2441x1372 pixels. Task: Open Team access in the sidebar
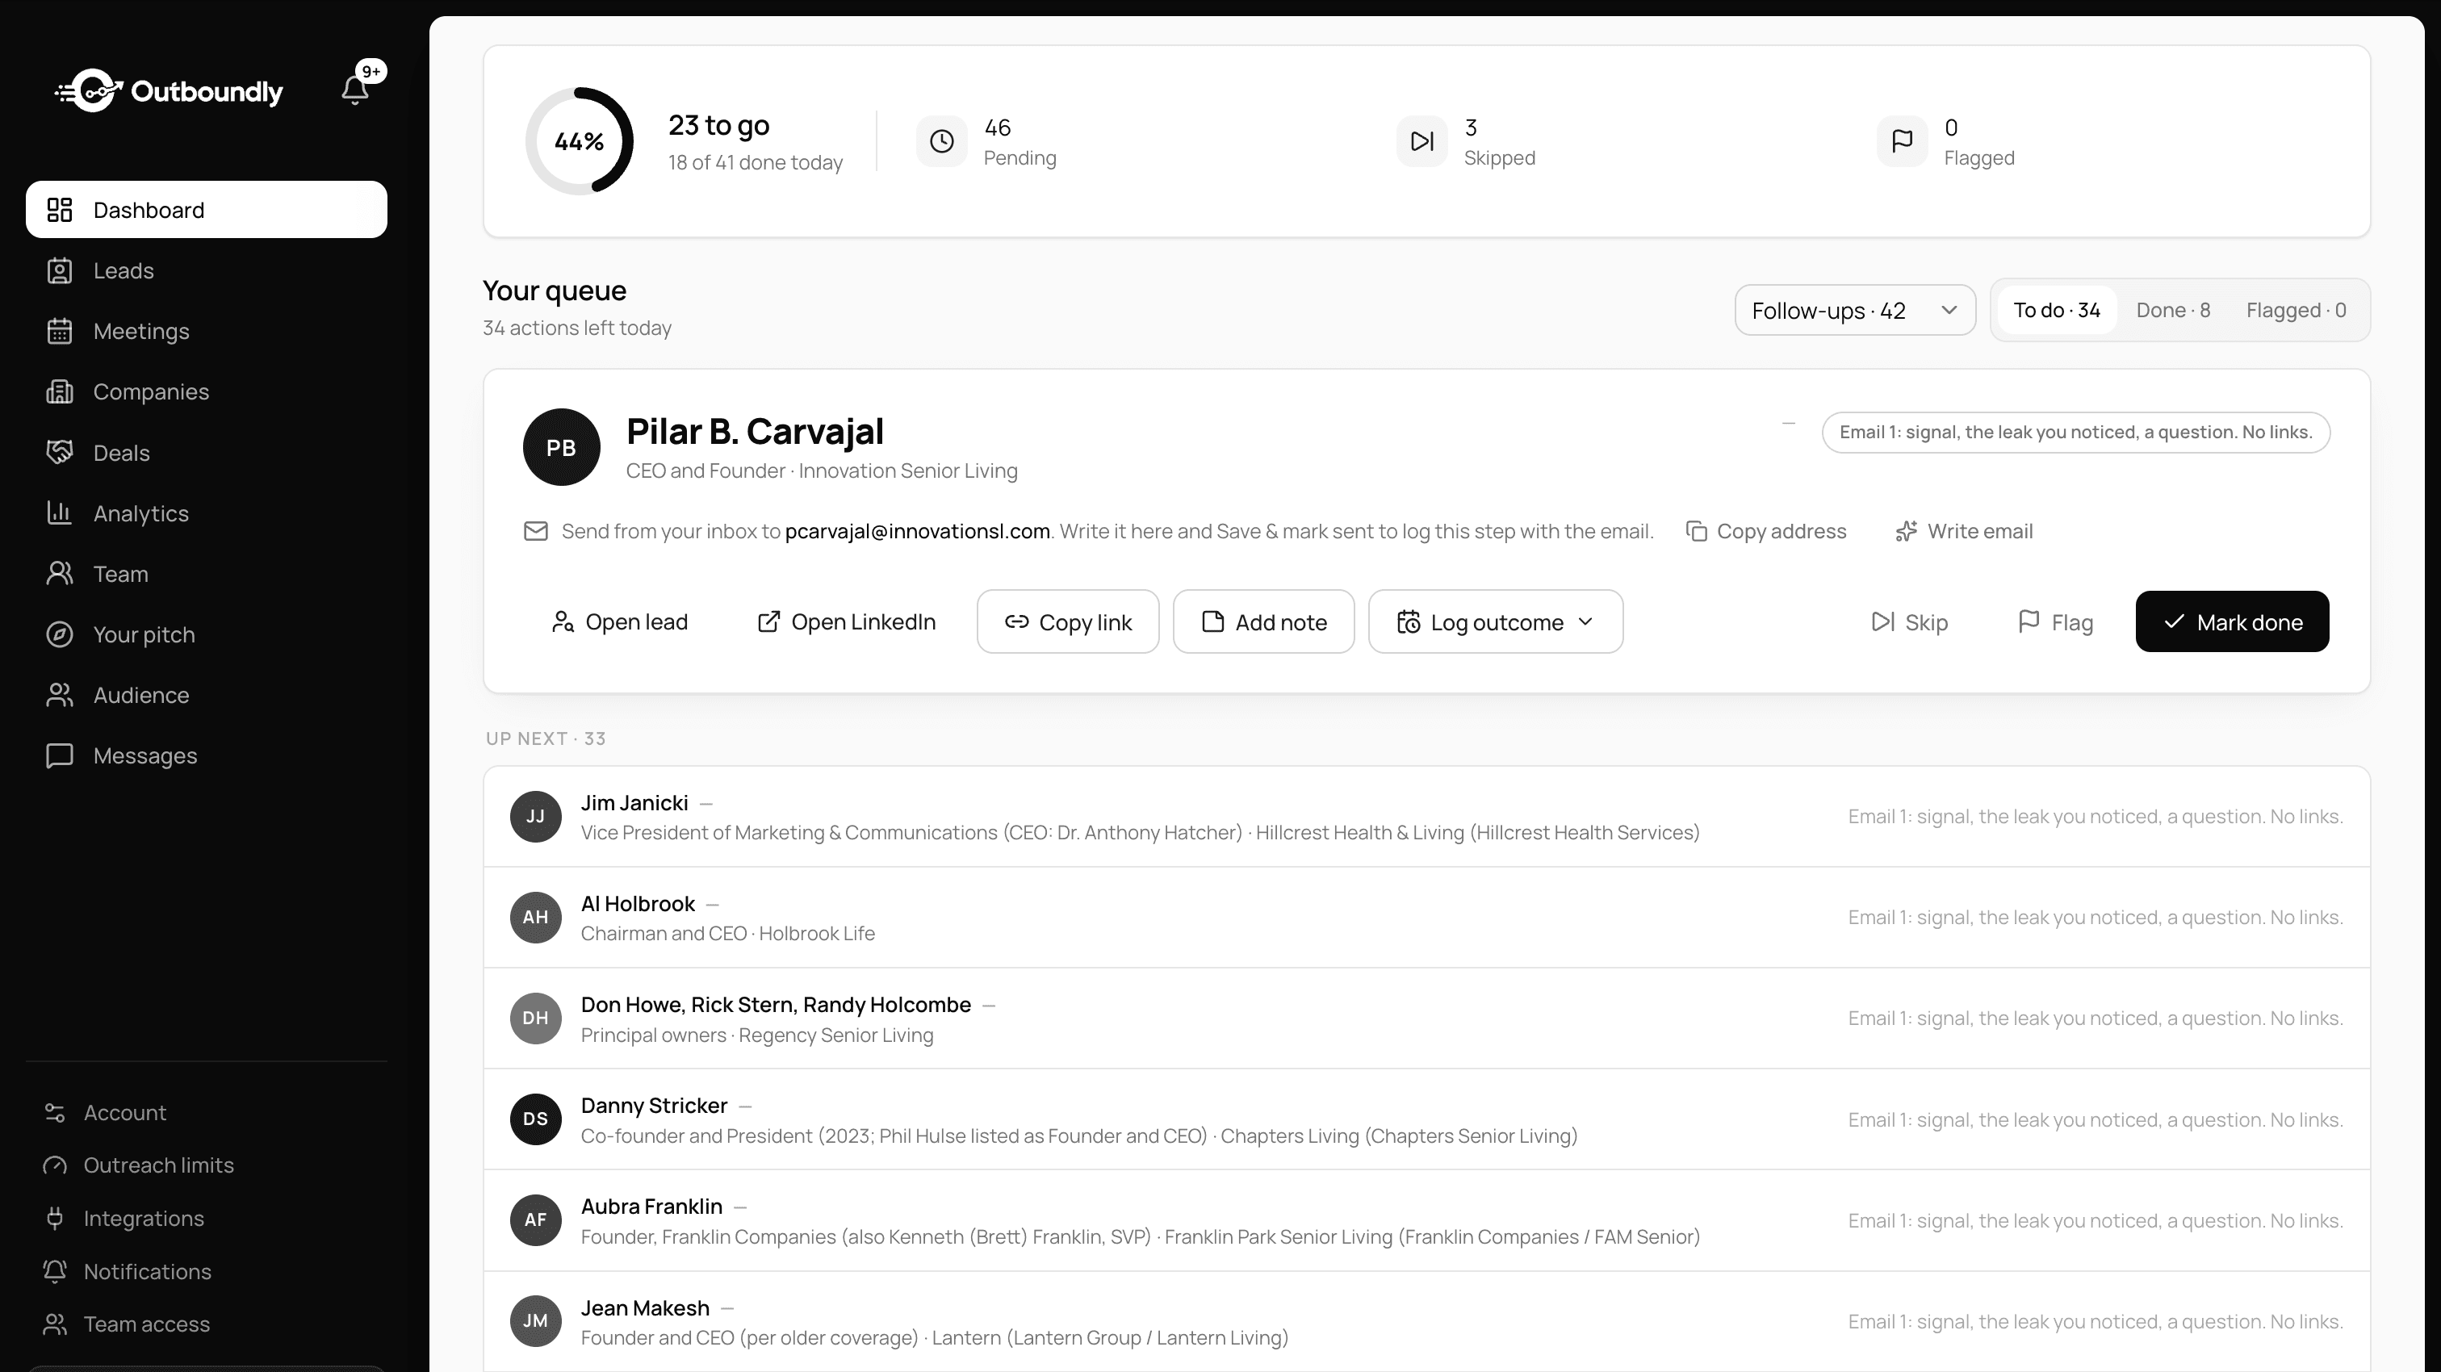tap(206, 1324)
